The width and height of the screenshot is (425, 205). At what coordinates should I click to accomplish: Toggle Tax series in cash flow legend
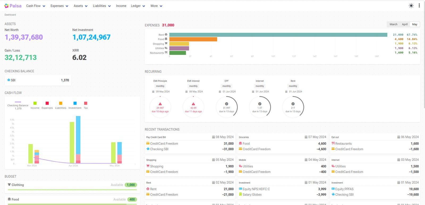click(x=86, y=105)
